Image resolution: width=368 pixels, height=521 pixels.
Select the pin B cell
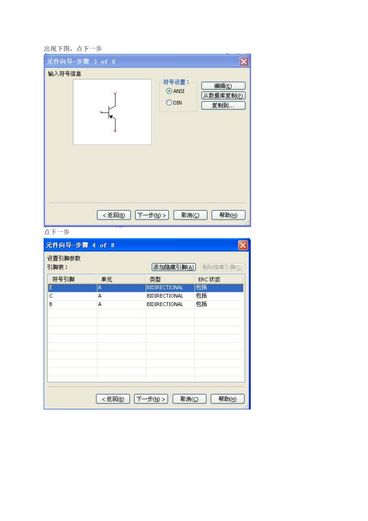[x=72, y=304]
